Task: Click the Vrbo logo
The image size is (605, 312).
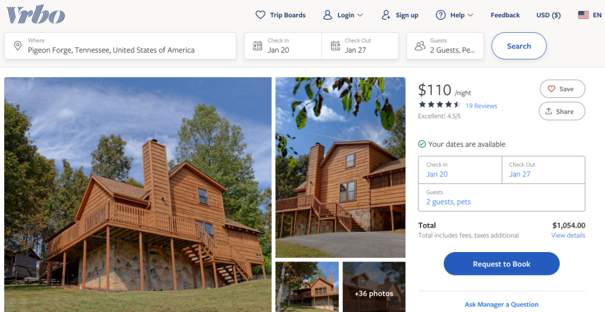Action: [x=35, y=15]
